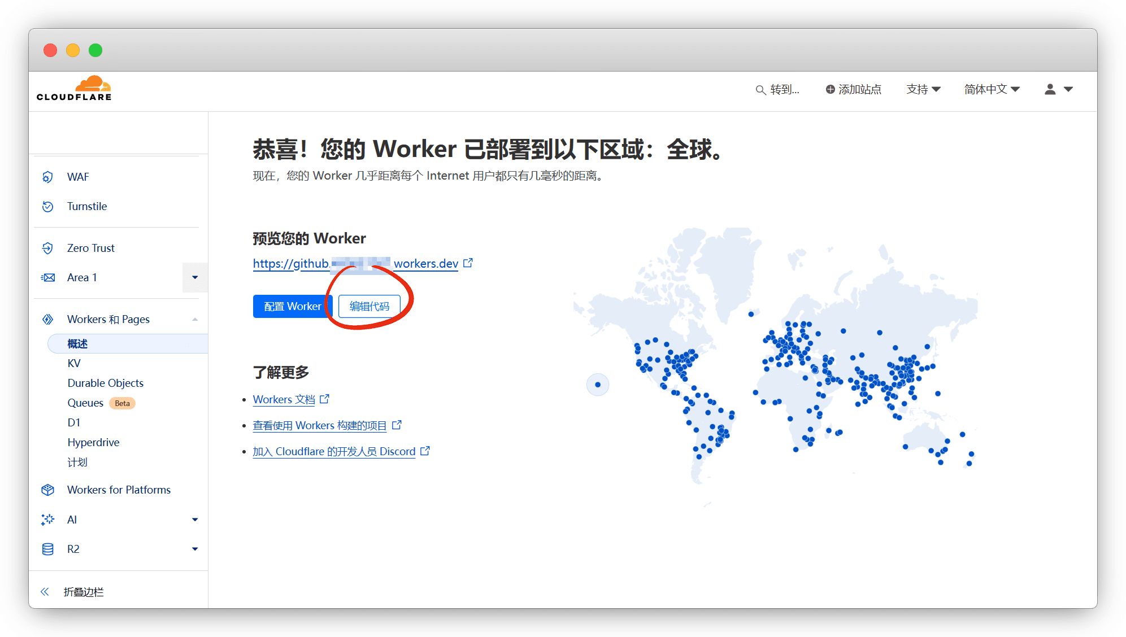Open D1 in the sidebar

pyautogui.click(x=74, y=422)
